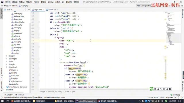Close the login.php tab
This screenshot has width=184, height=103.
(43, 9)
